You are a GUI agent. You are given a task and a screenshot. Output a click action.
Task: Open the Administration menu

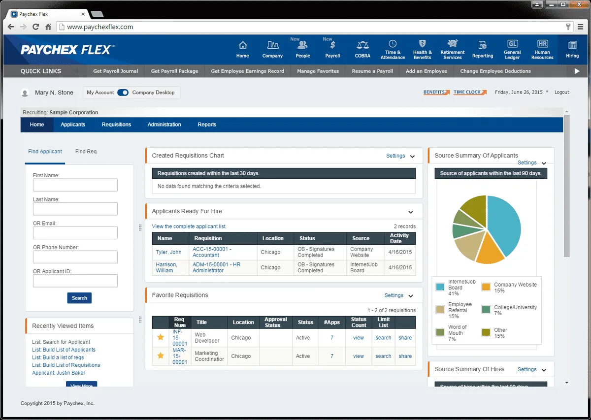[164, 125]
